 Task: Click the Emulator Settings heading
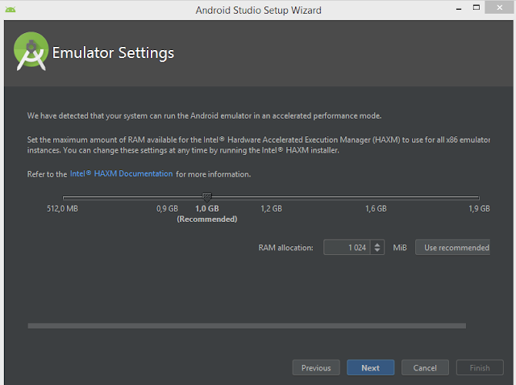(113, 53)
